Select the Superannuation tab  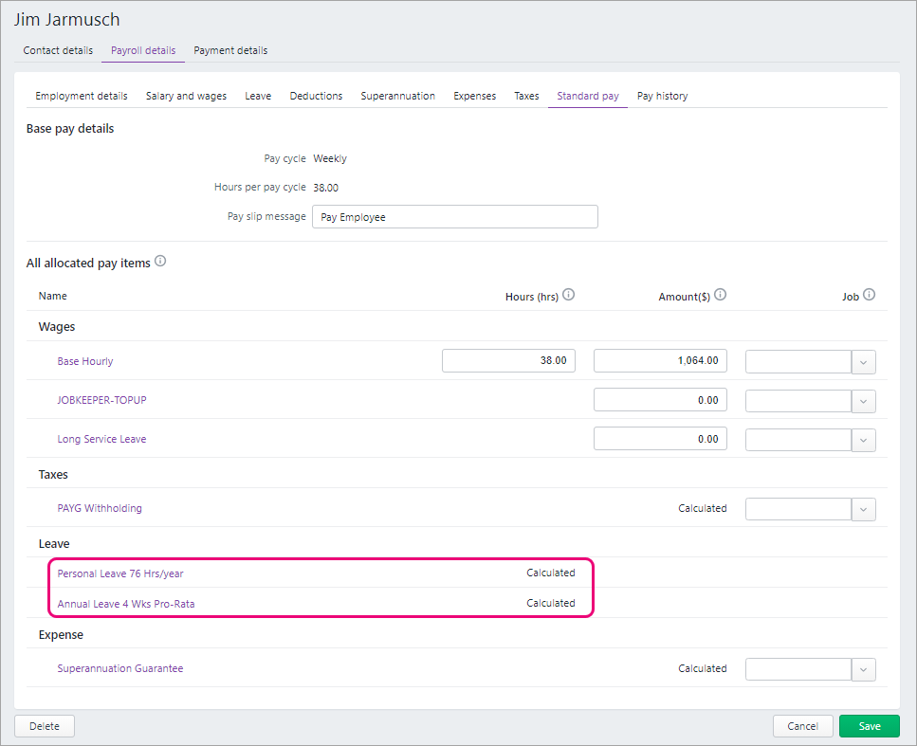click(397, 96)
